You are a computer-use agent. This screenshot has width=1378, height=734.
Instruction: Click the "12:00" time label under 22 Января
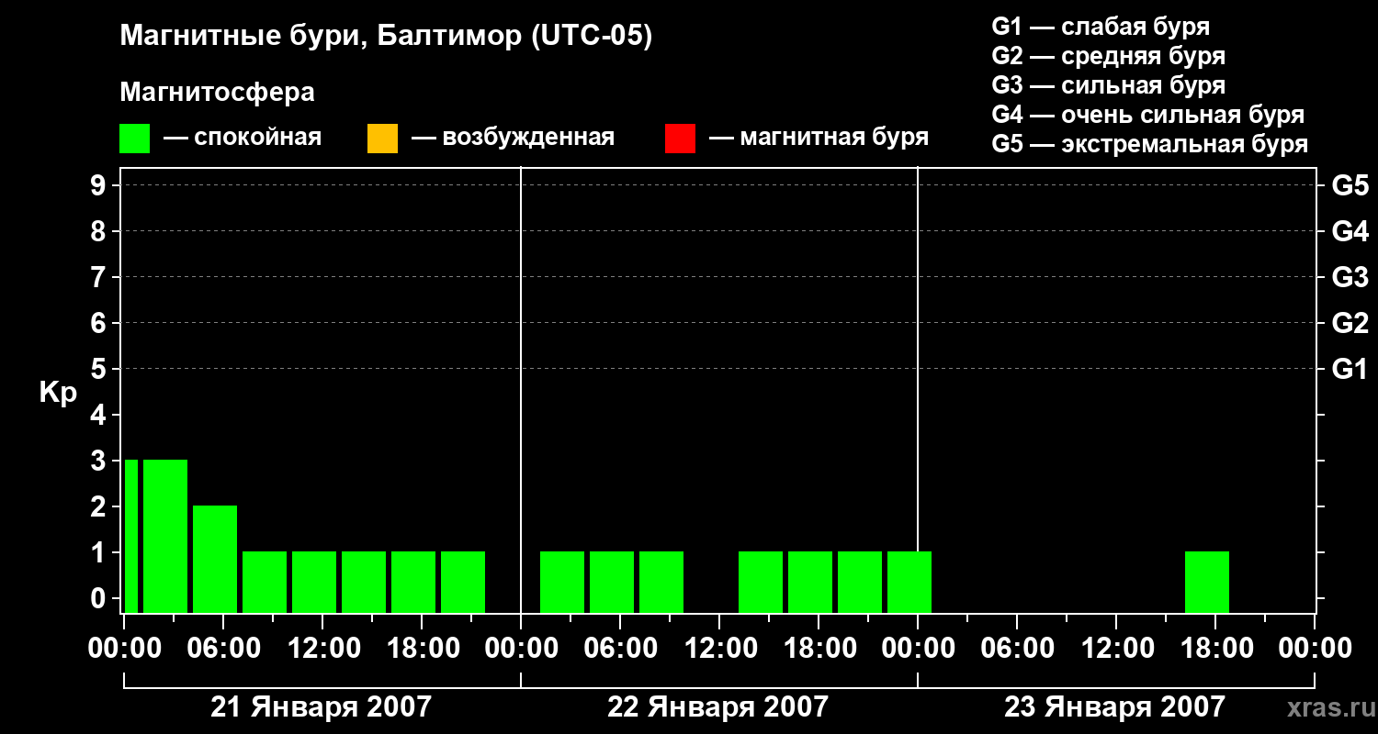[x=719, y=648]
